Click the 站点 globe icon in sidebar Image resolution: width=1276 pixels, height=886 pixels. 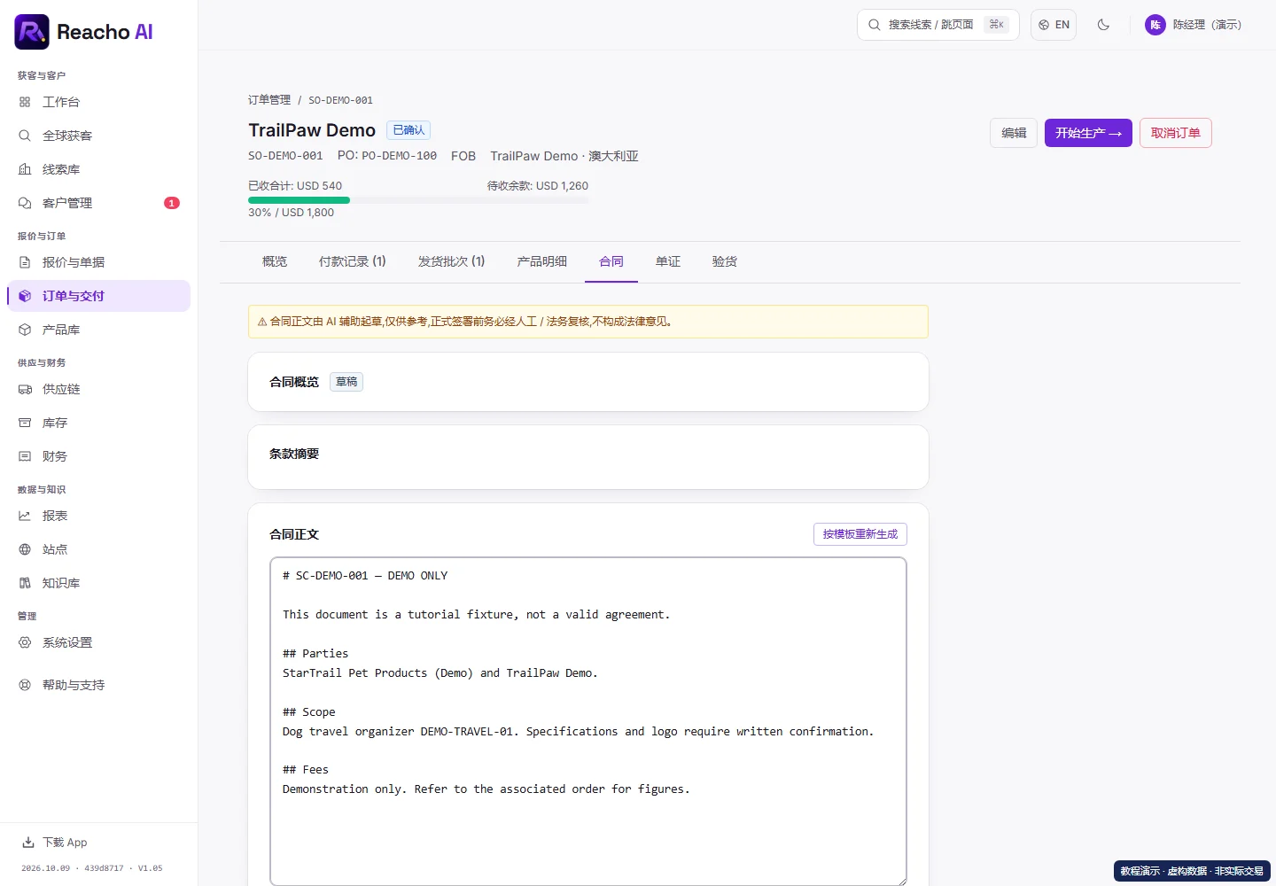[x=25, y=549]
